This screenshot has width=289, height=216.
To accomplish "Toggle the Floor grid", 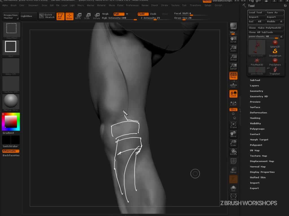I will point(233,85).
